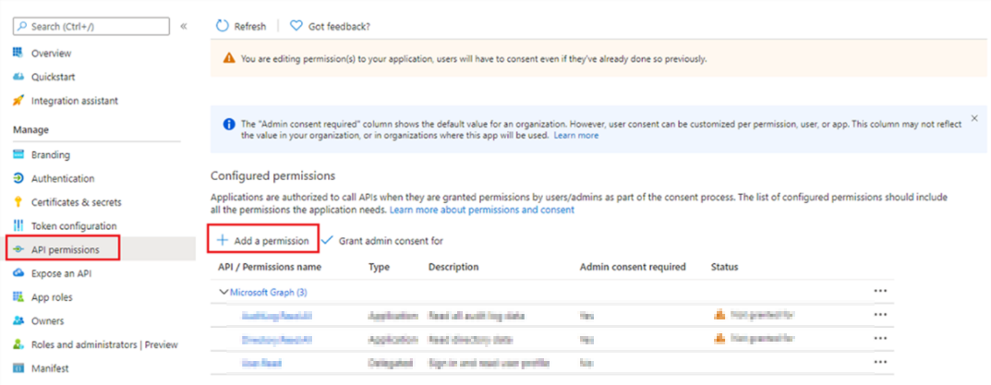This screenshot has height=385, width=991.
Task: Click Add a permission
Action: 263,241
